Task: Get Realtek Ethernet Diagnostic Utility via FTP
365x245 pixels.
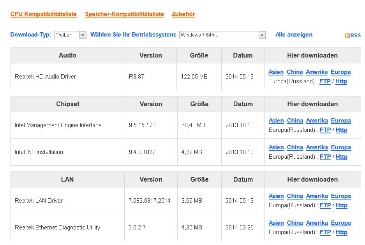Action: tap(325, 232)
